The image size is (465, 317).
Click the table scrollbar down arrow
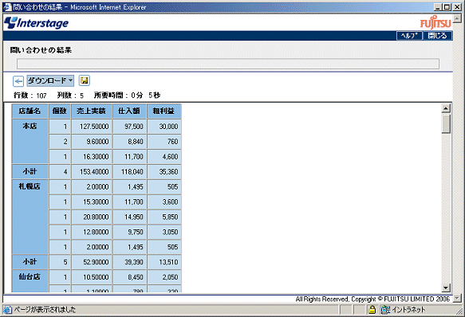pyautogui.click(x=446, y=288)
